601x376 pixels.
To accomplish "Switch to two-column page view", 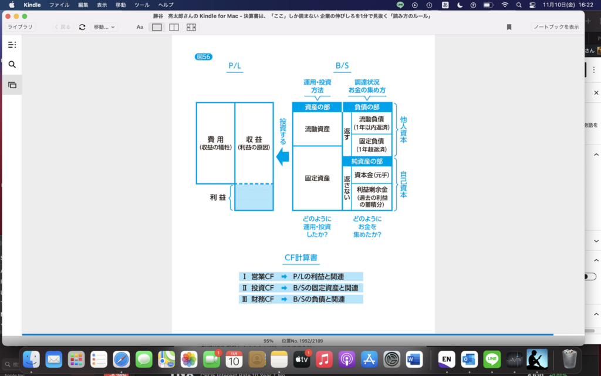I will pos(174,27).
